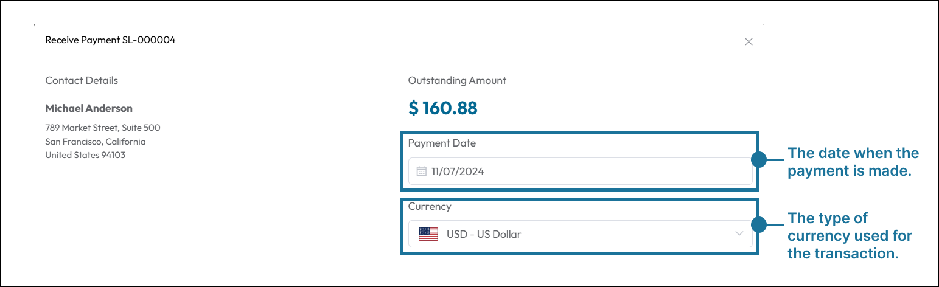
Task: Click the Receive Payment SL-000004 title
Action: [x=110, y=40]
